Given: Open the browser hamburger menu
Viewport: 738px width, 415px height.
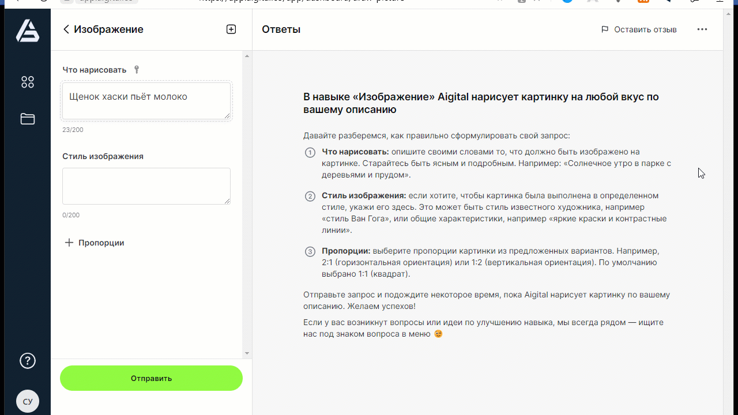Looking at the screenshot, I should 719,2.
